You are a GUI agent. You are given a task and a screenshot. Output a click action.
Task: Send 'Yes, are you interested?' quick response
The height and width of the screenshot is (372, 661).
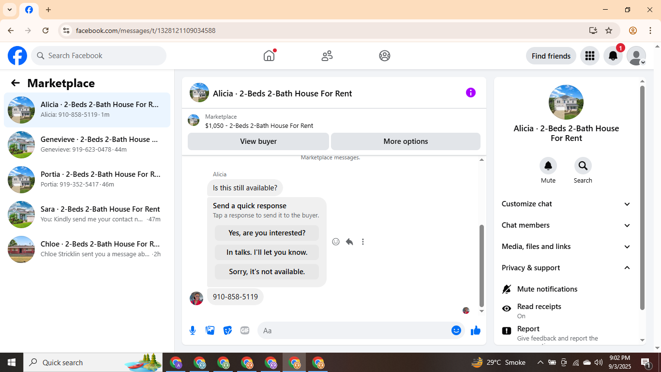coord(267,233)
